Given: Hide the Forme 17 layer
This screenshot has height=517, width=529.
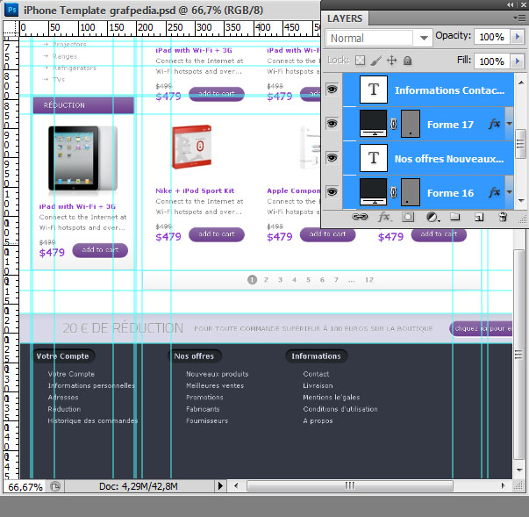Looking at the screenshot, I should click(x=332, y=124).
